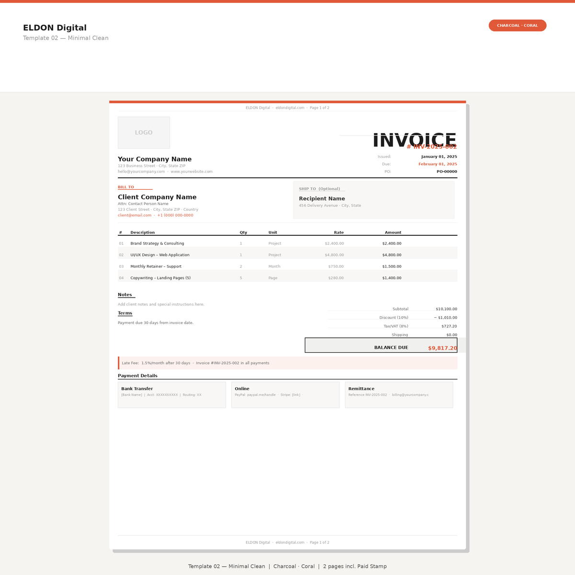
Task: Click 'Recipient Name' in ship-to box
Action: pyautogui.click(x=322, y=198)
